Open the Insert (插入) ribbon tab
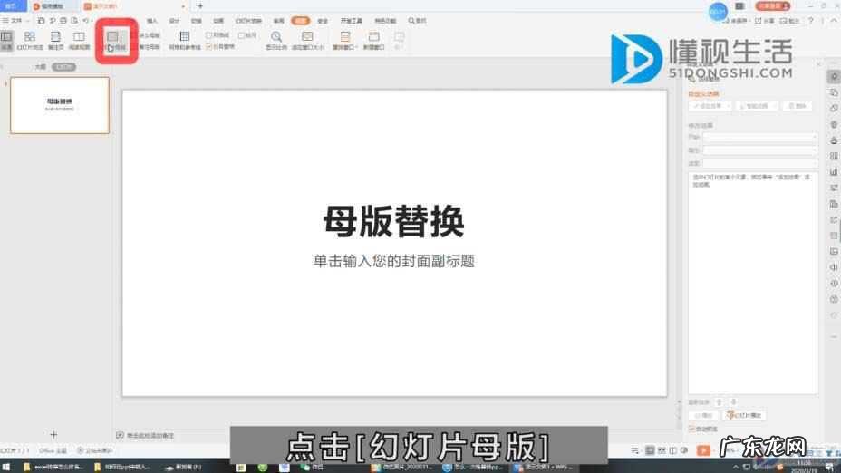841x473 pixels. click(151, 20)
